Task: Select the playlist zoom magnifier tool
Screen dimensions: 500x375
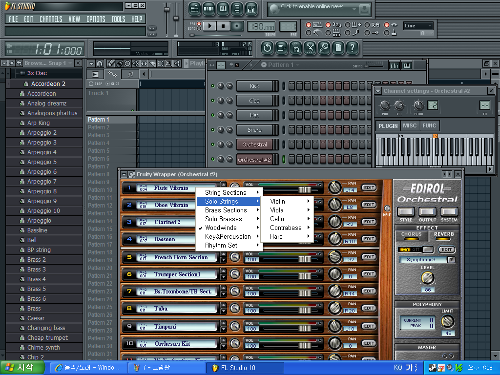Action: (x=169, y=63)
